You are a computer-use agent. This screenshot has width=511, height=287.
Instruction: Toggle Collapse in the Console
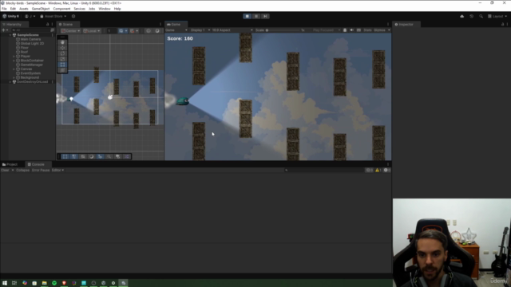(x=22, y=170)
